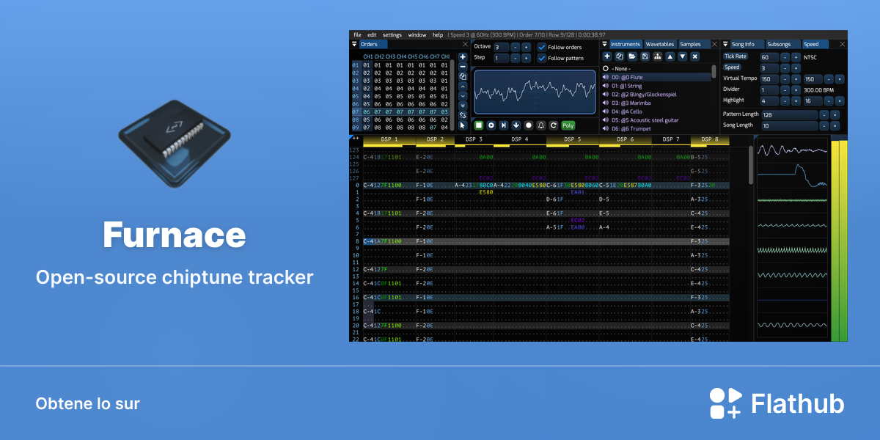Viewport: 880px width, 440px height.
Task: Open an instrument file with the folder icon
Action: coord(631,56)
